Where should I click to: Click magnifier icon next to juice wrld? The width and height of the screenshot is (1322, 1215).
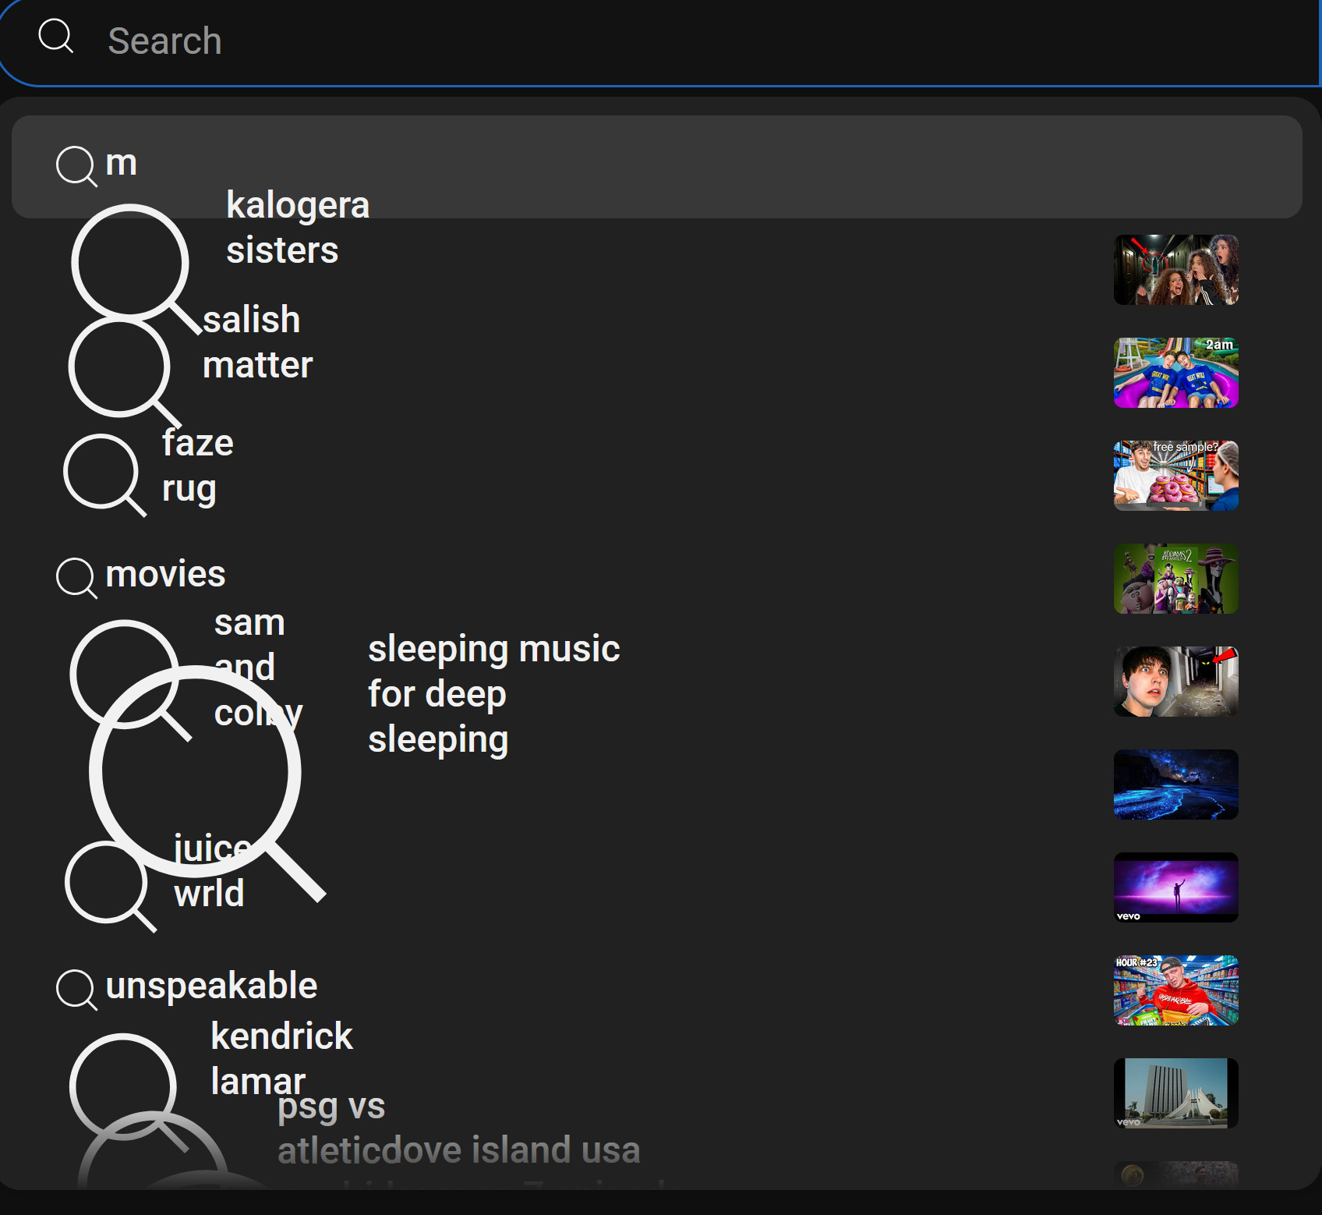tap(110, 887)
